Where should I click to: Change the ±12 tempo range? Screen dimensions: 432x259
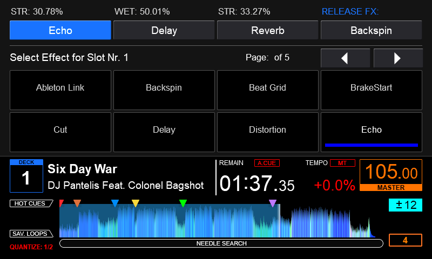tap(406, 205)
